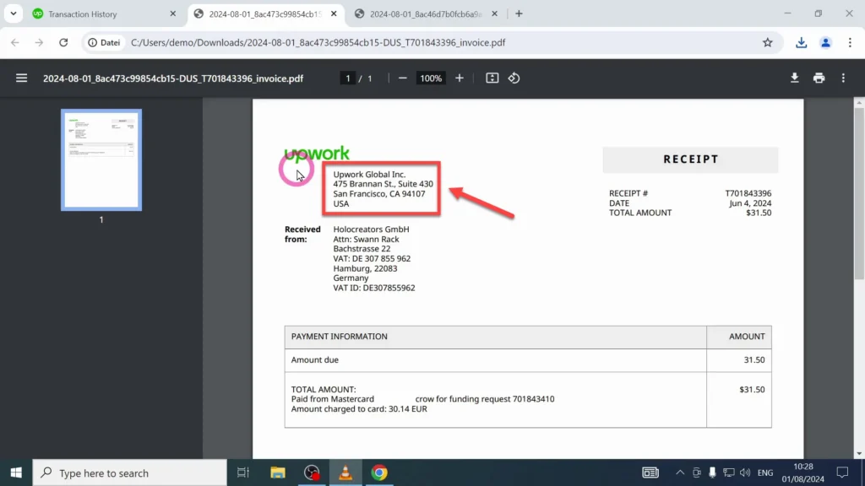Zoom in with the plus icon
This screenshot has height=486, width=865.
(x=460, y=78)
